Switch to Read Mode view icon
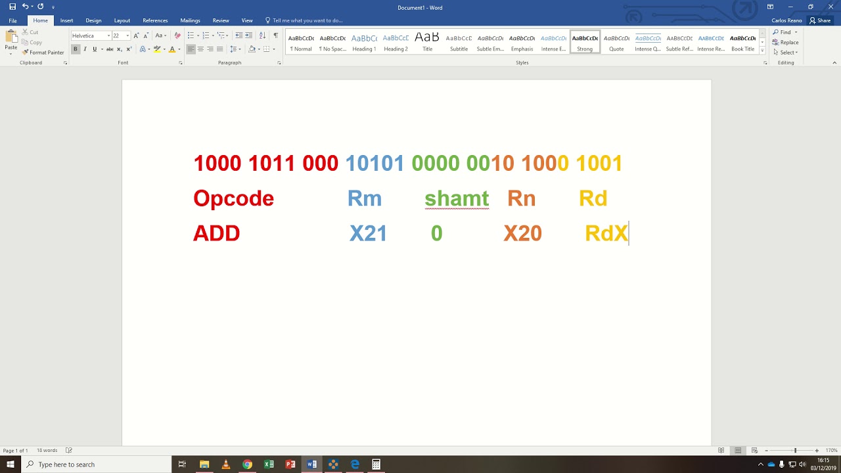This screenshot has width=841, height=473. click(721, 451)
